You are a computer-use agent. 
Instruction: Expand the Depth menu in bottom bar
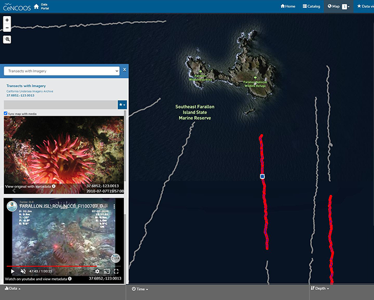click(x=320, y=288)
